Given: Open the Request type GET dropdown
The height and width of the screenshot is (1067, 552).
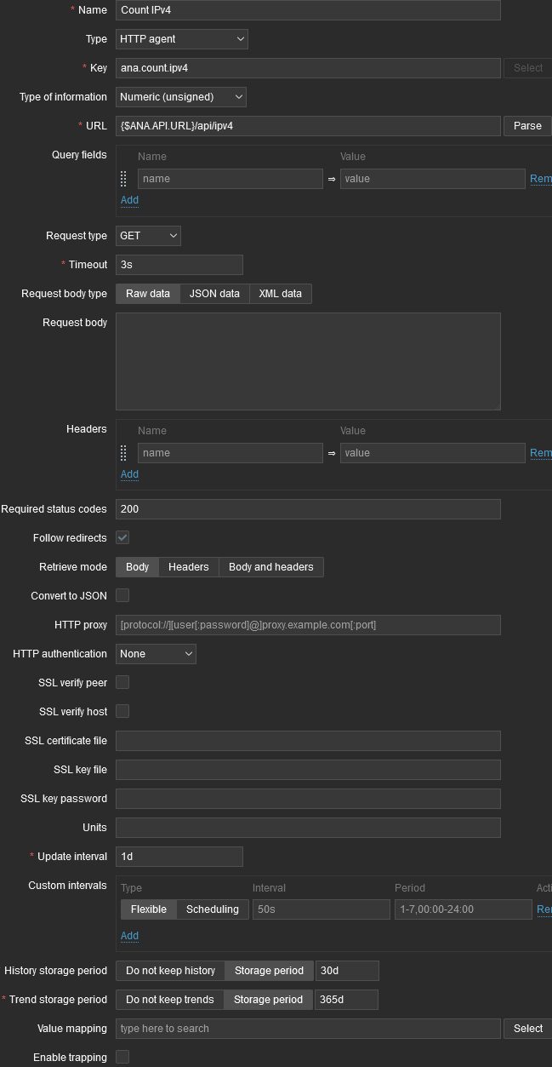Looking at the screenshot, I should pyautogui.click(x=148, y=236).
